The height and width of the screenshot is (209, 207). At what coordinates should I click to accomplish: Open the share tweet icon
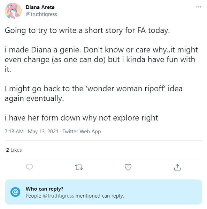tap(177, 167)
